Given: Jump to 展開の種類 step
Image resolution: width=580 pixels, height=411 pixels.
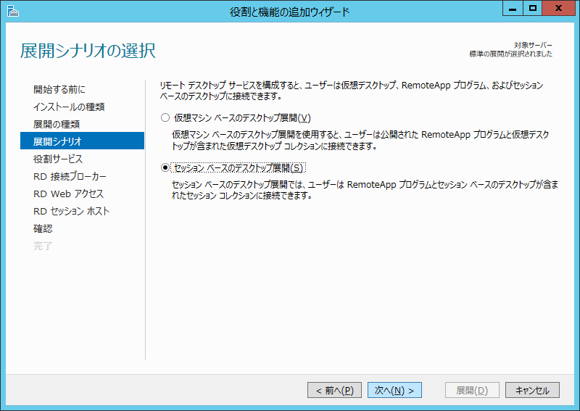Looking at the screenshot, I should click(x=57, y=124).
